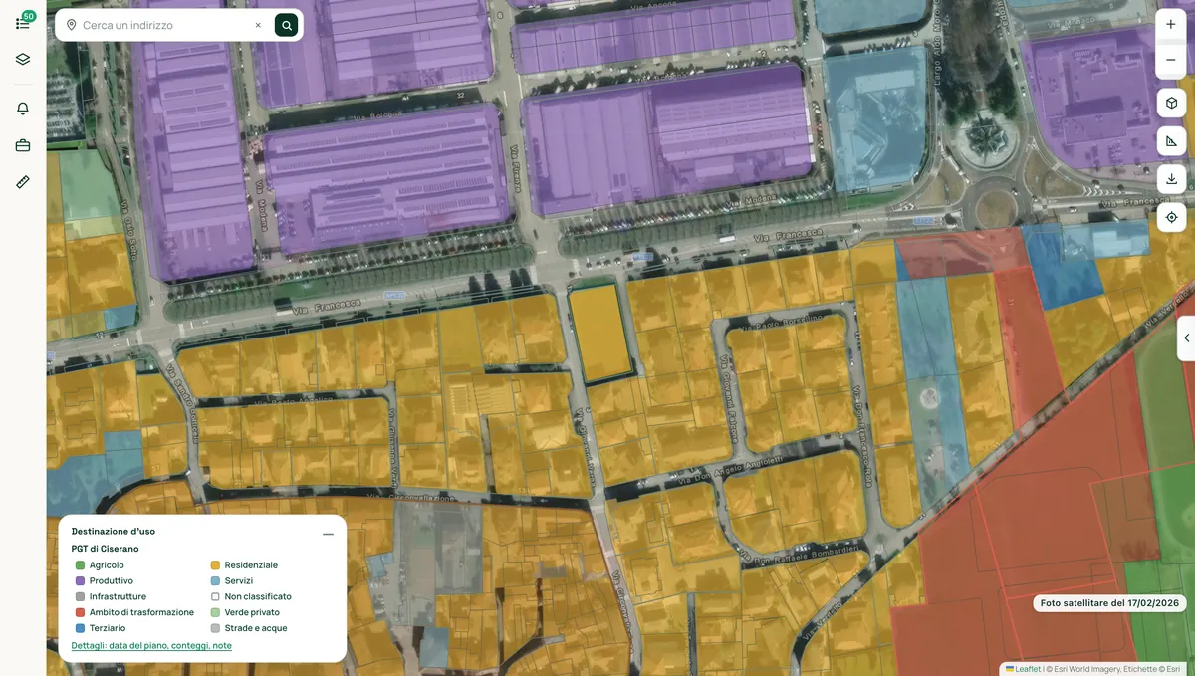The image size is (1195, 676).
Task: Open 'Dettagli: data del piano, conteggi, note'
Action: point(151,645)
